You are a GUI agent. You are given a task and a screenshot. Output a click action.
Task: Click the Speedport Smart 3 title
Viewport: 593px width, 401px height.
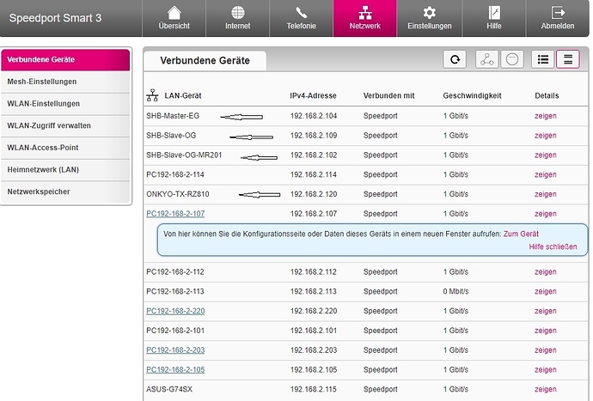click(x=55, y=18)
